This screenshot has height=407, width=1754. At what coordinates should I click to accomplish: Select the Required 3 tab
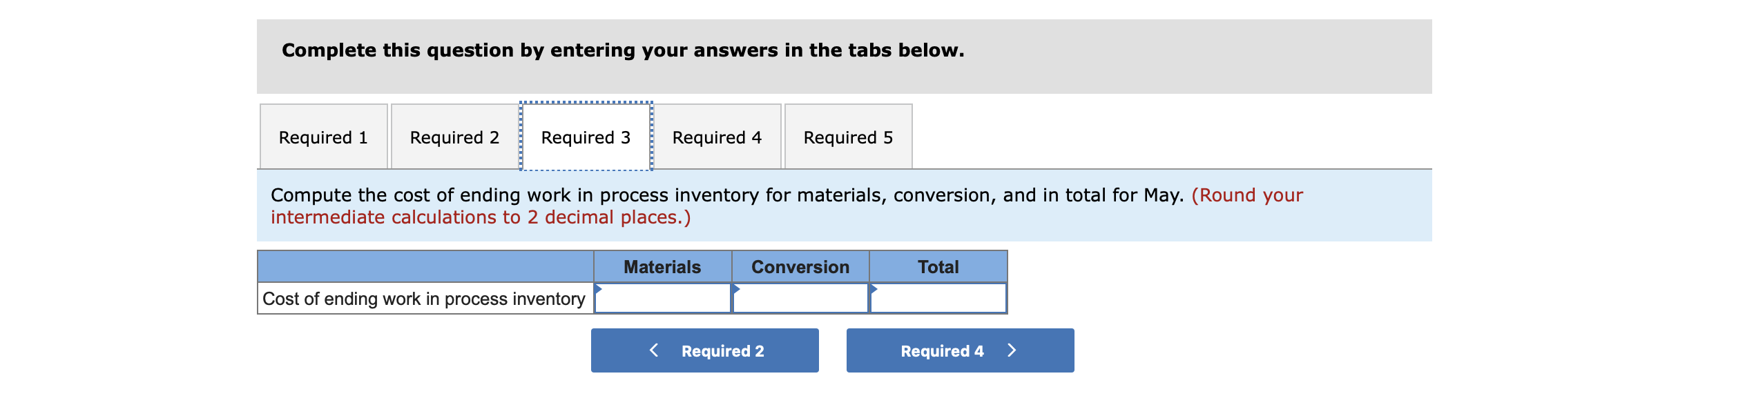click(585, 137)
